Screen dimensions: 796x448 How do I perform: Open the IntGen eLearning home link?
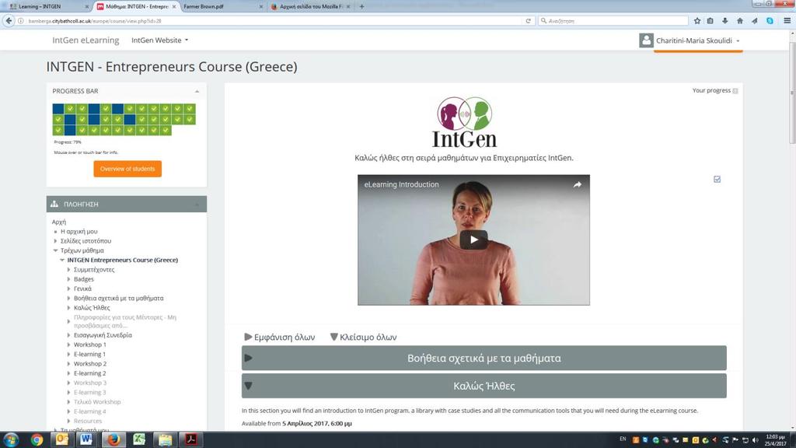[x=86, y=40]
